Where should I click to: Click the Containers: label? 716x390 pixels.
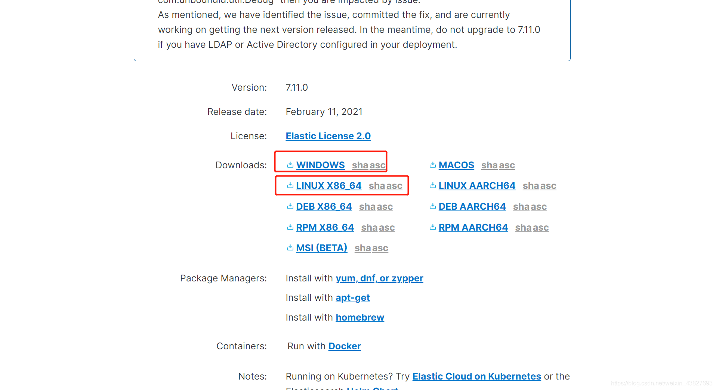pyautogui.click(x=241, y=346)
